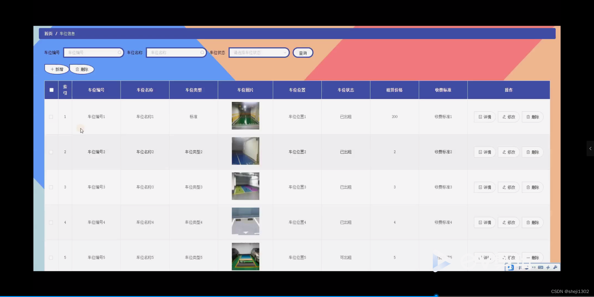
Task: Click the wrench settings icon in the recording toolbar
Action: click(556, 267)
